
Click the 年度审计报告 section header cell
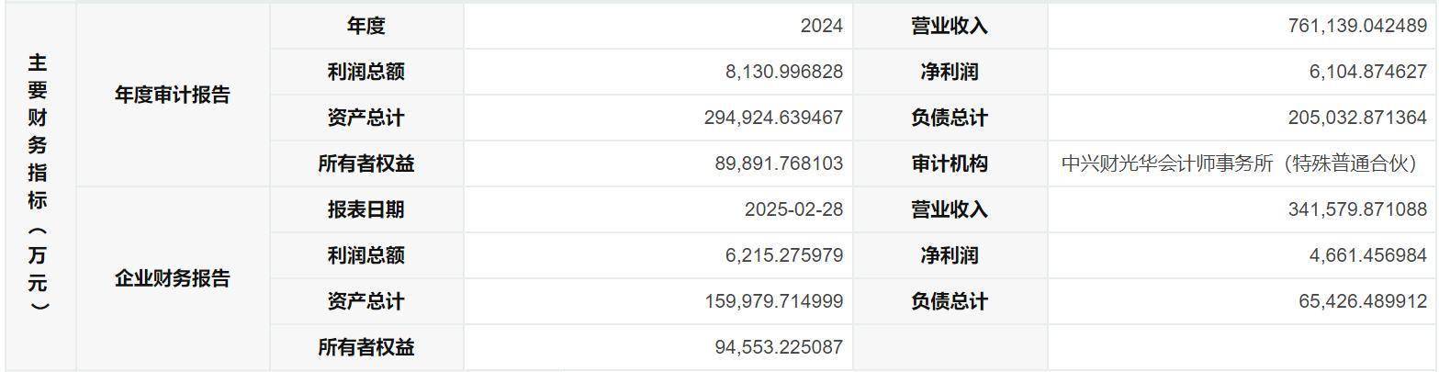coord(173,95)
